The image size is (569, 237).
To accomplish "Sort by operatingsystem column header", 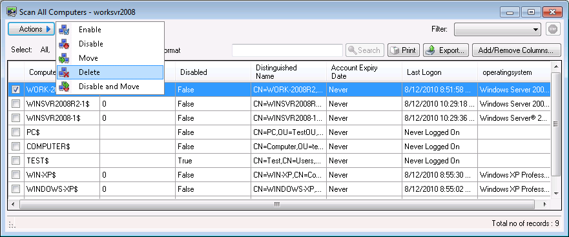I will click(514, 72).
